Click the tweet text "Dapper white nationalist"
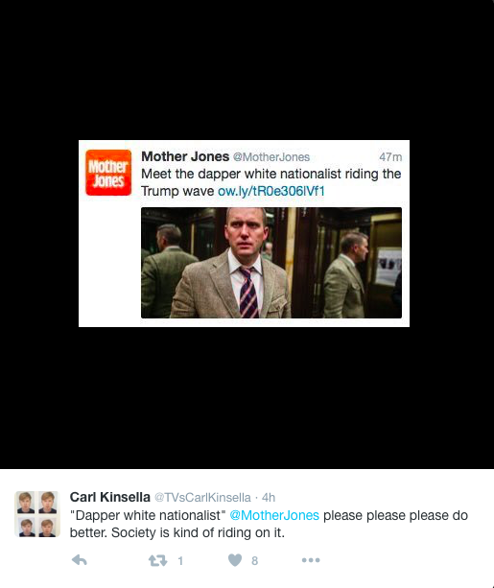Image resolution: width=494 pixels, height=588 pixels. tap(148, 515)
